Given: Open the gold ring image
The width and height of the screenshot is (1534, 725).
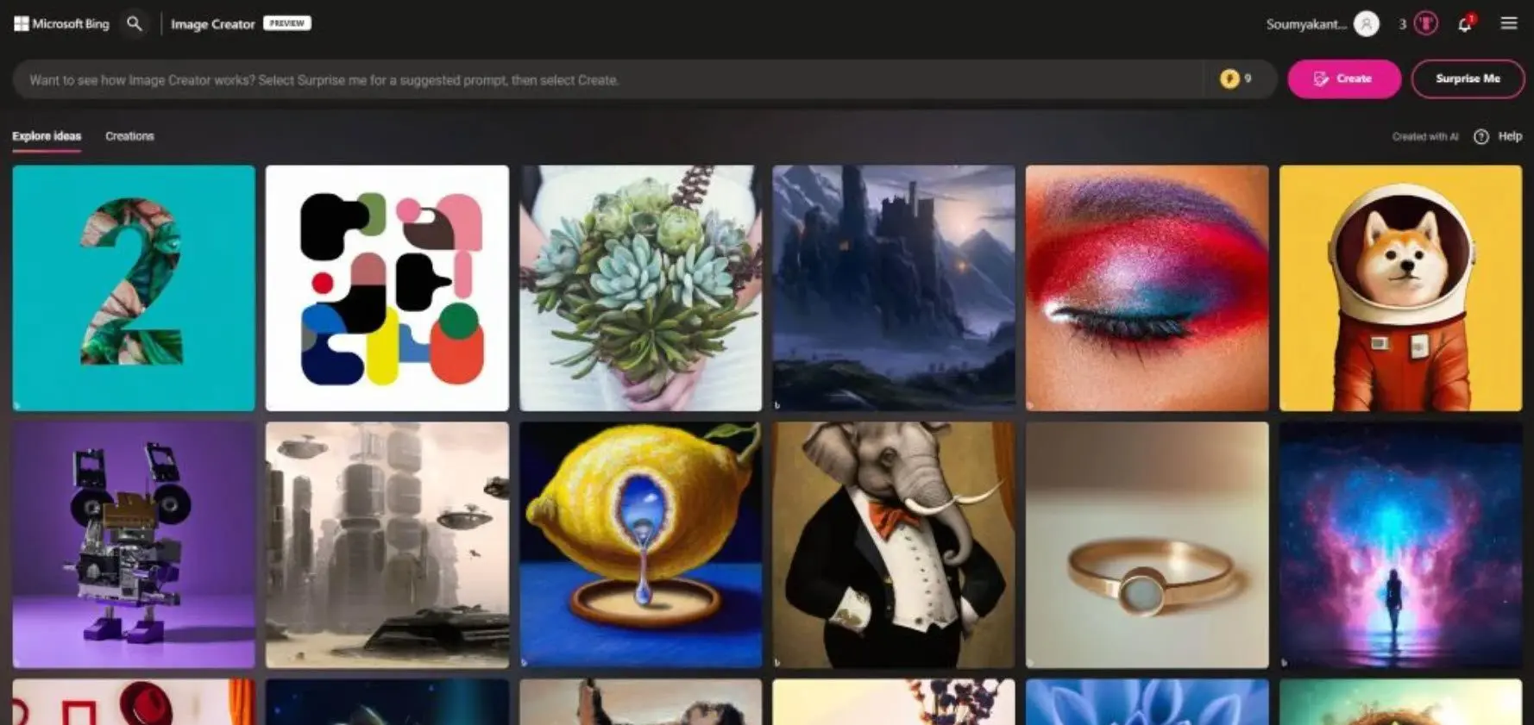Looking at the screenshot, I should coord(1147,545).
